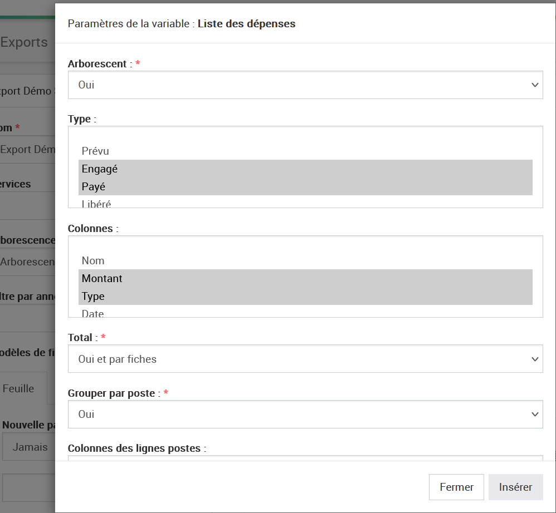This screenshot has width=556, height=513.
Task: Select Libéré in the Type list
Action: tap(96, 204)
